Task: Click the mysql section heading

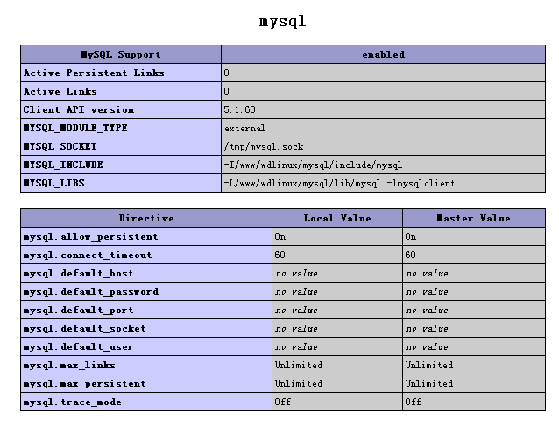Action: coord(282,21)
